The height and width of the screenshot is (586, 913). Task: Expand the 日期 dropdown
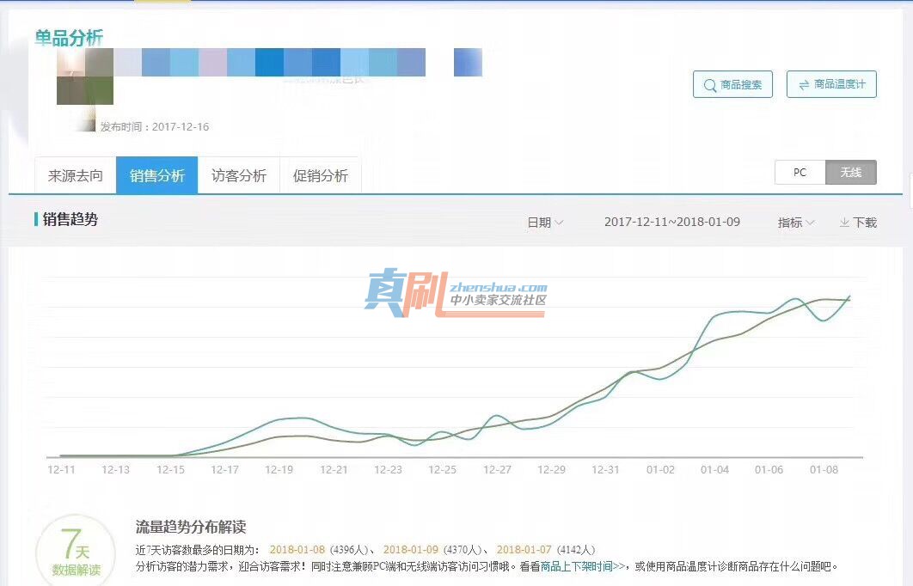pyautogui.click(x=545, y=223)
